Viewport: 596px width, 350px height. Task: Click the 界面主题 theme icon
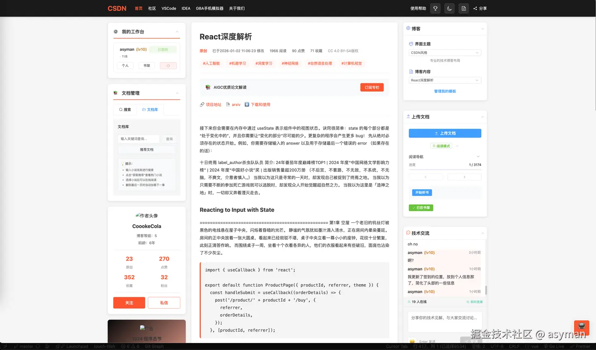pyautogui.click(x=411, y=44)
